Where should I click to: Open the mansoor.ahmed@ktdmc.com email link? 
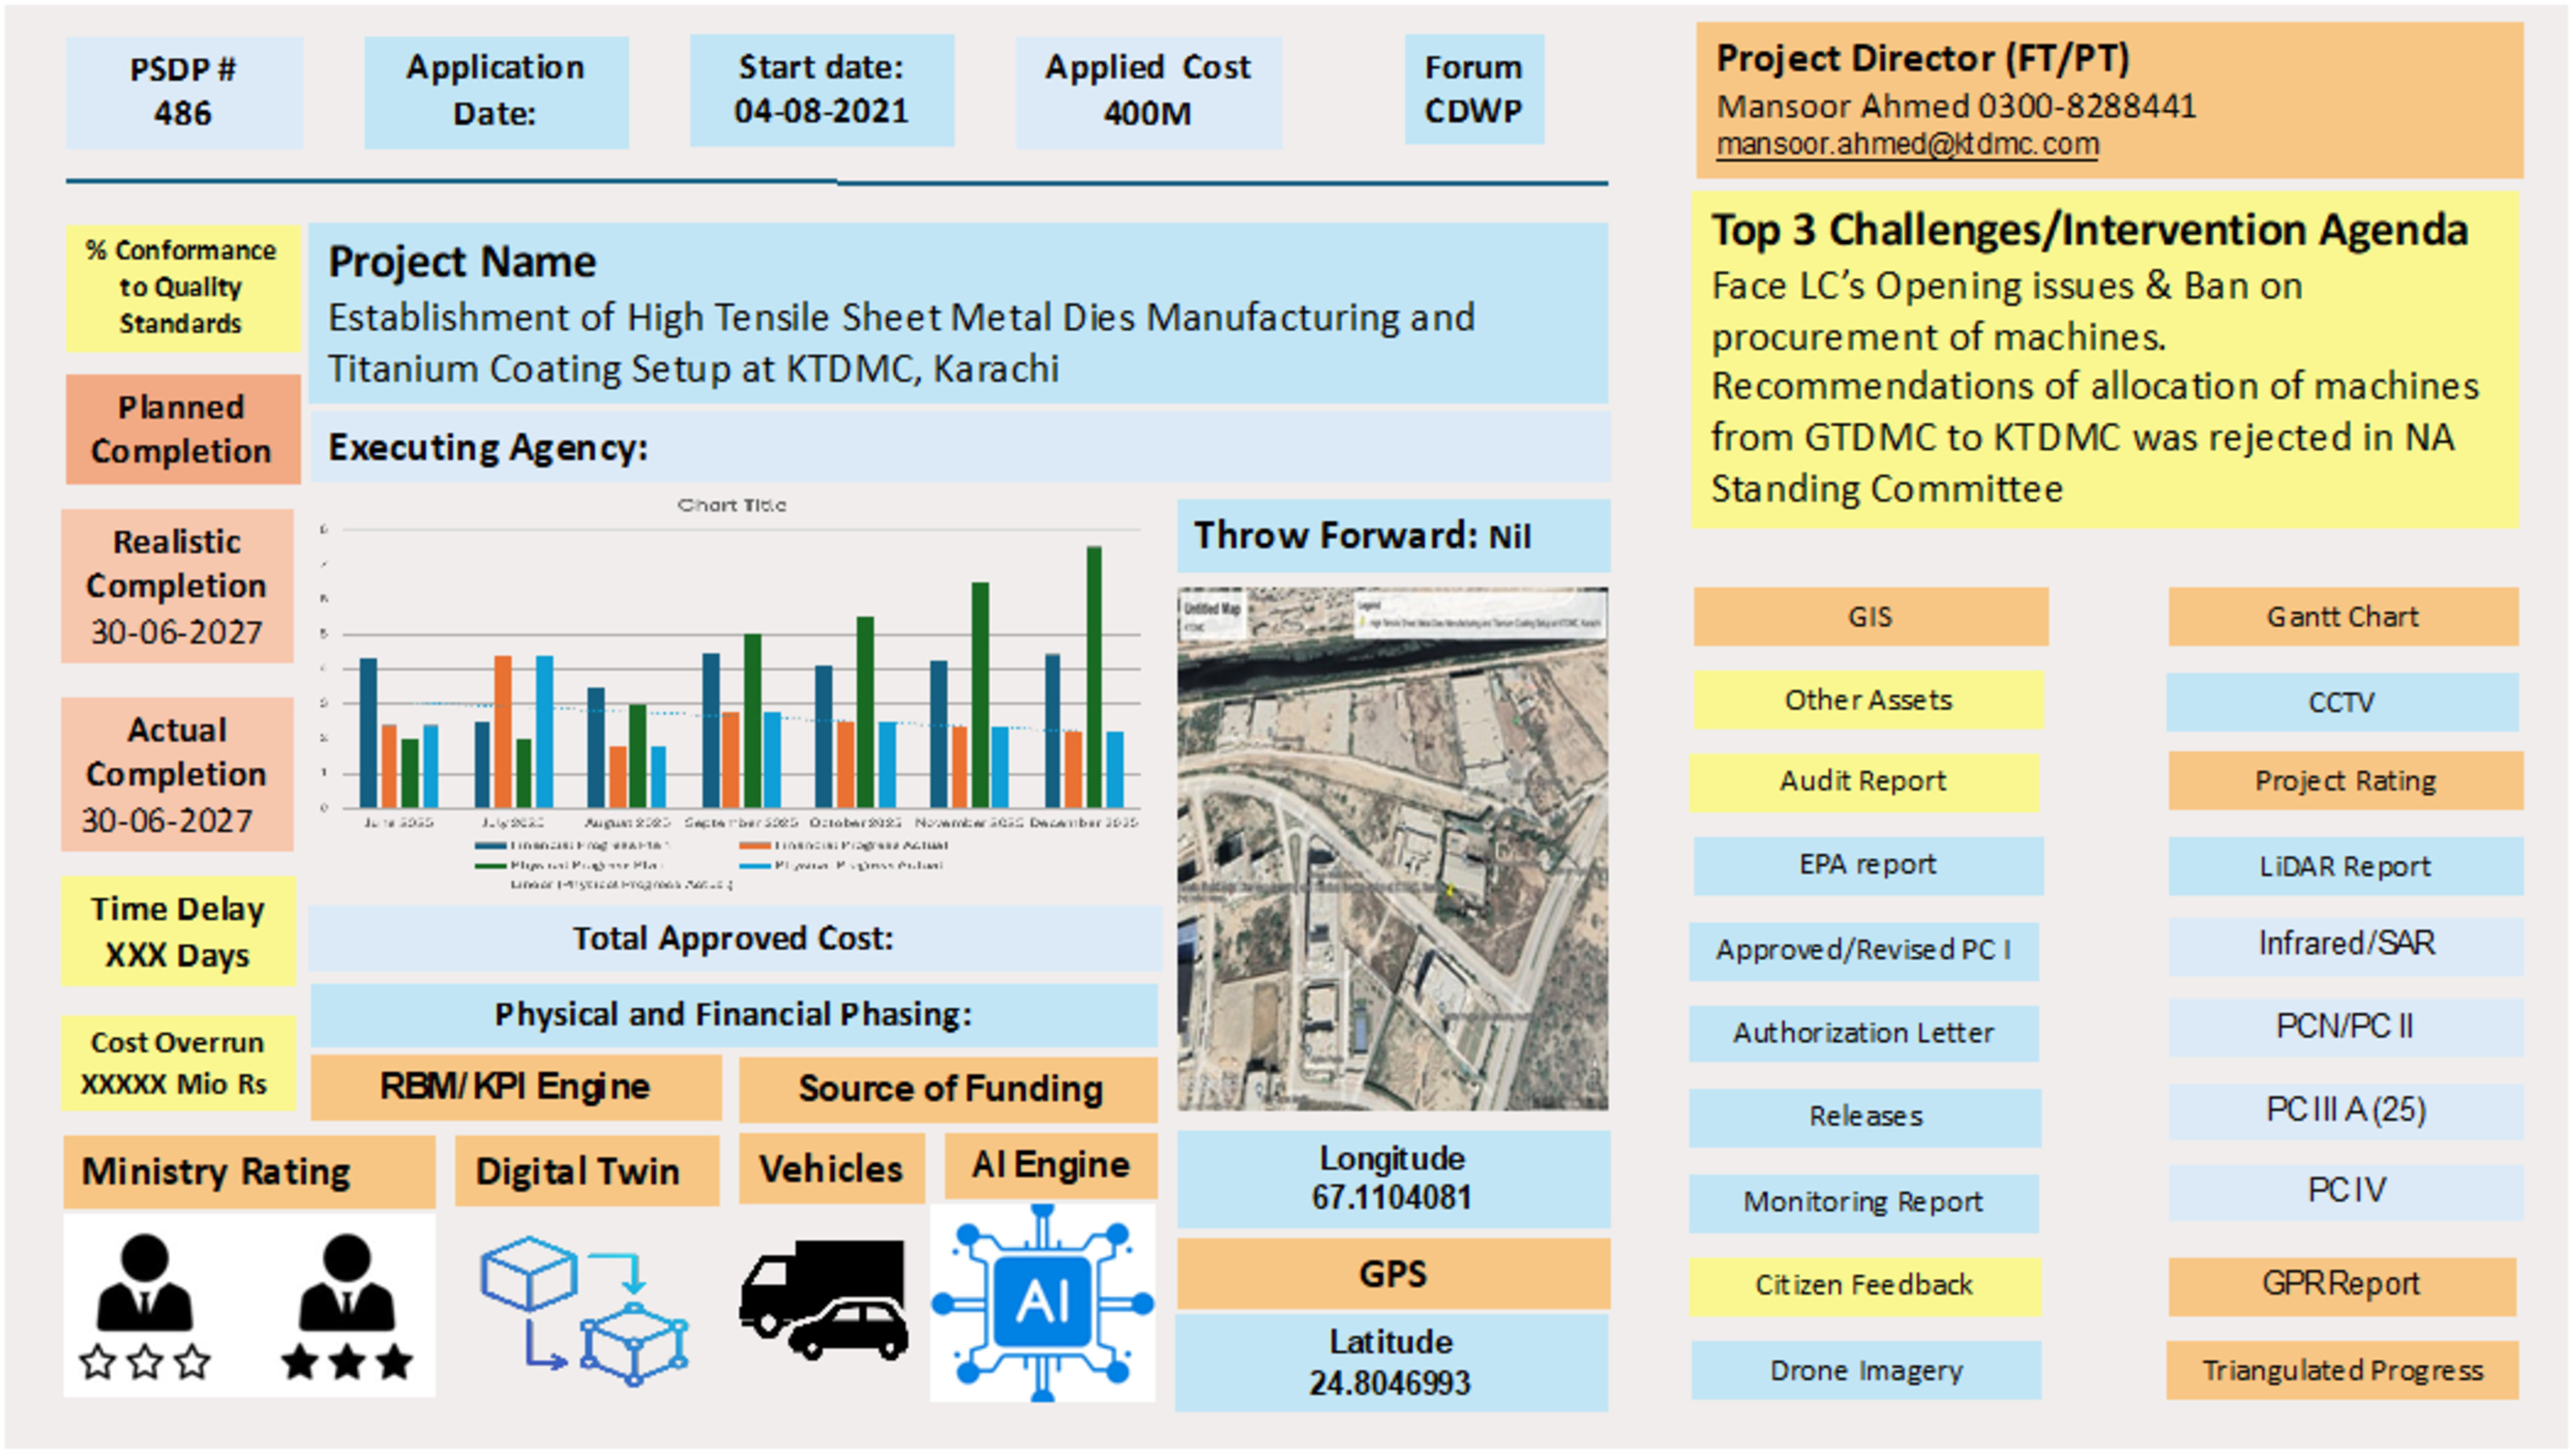click(1907, 144)
